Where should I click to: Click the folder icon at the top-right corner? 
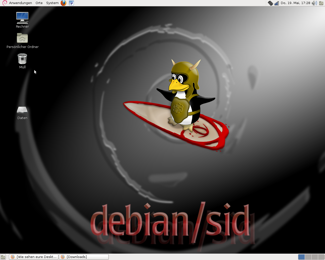pyautogui.click(x=321, y=3)
